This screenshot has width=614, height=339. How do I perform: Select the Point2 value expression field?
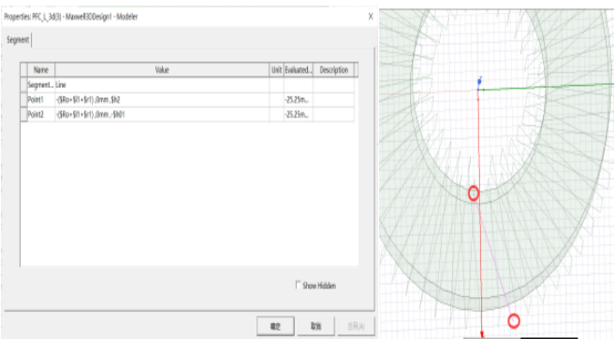point(162,115)
